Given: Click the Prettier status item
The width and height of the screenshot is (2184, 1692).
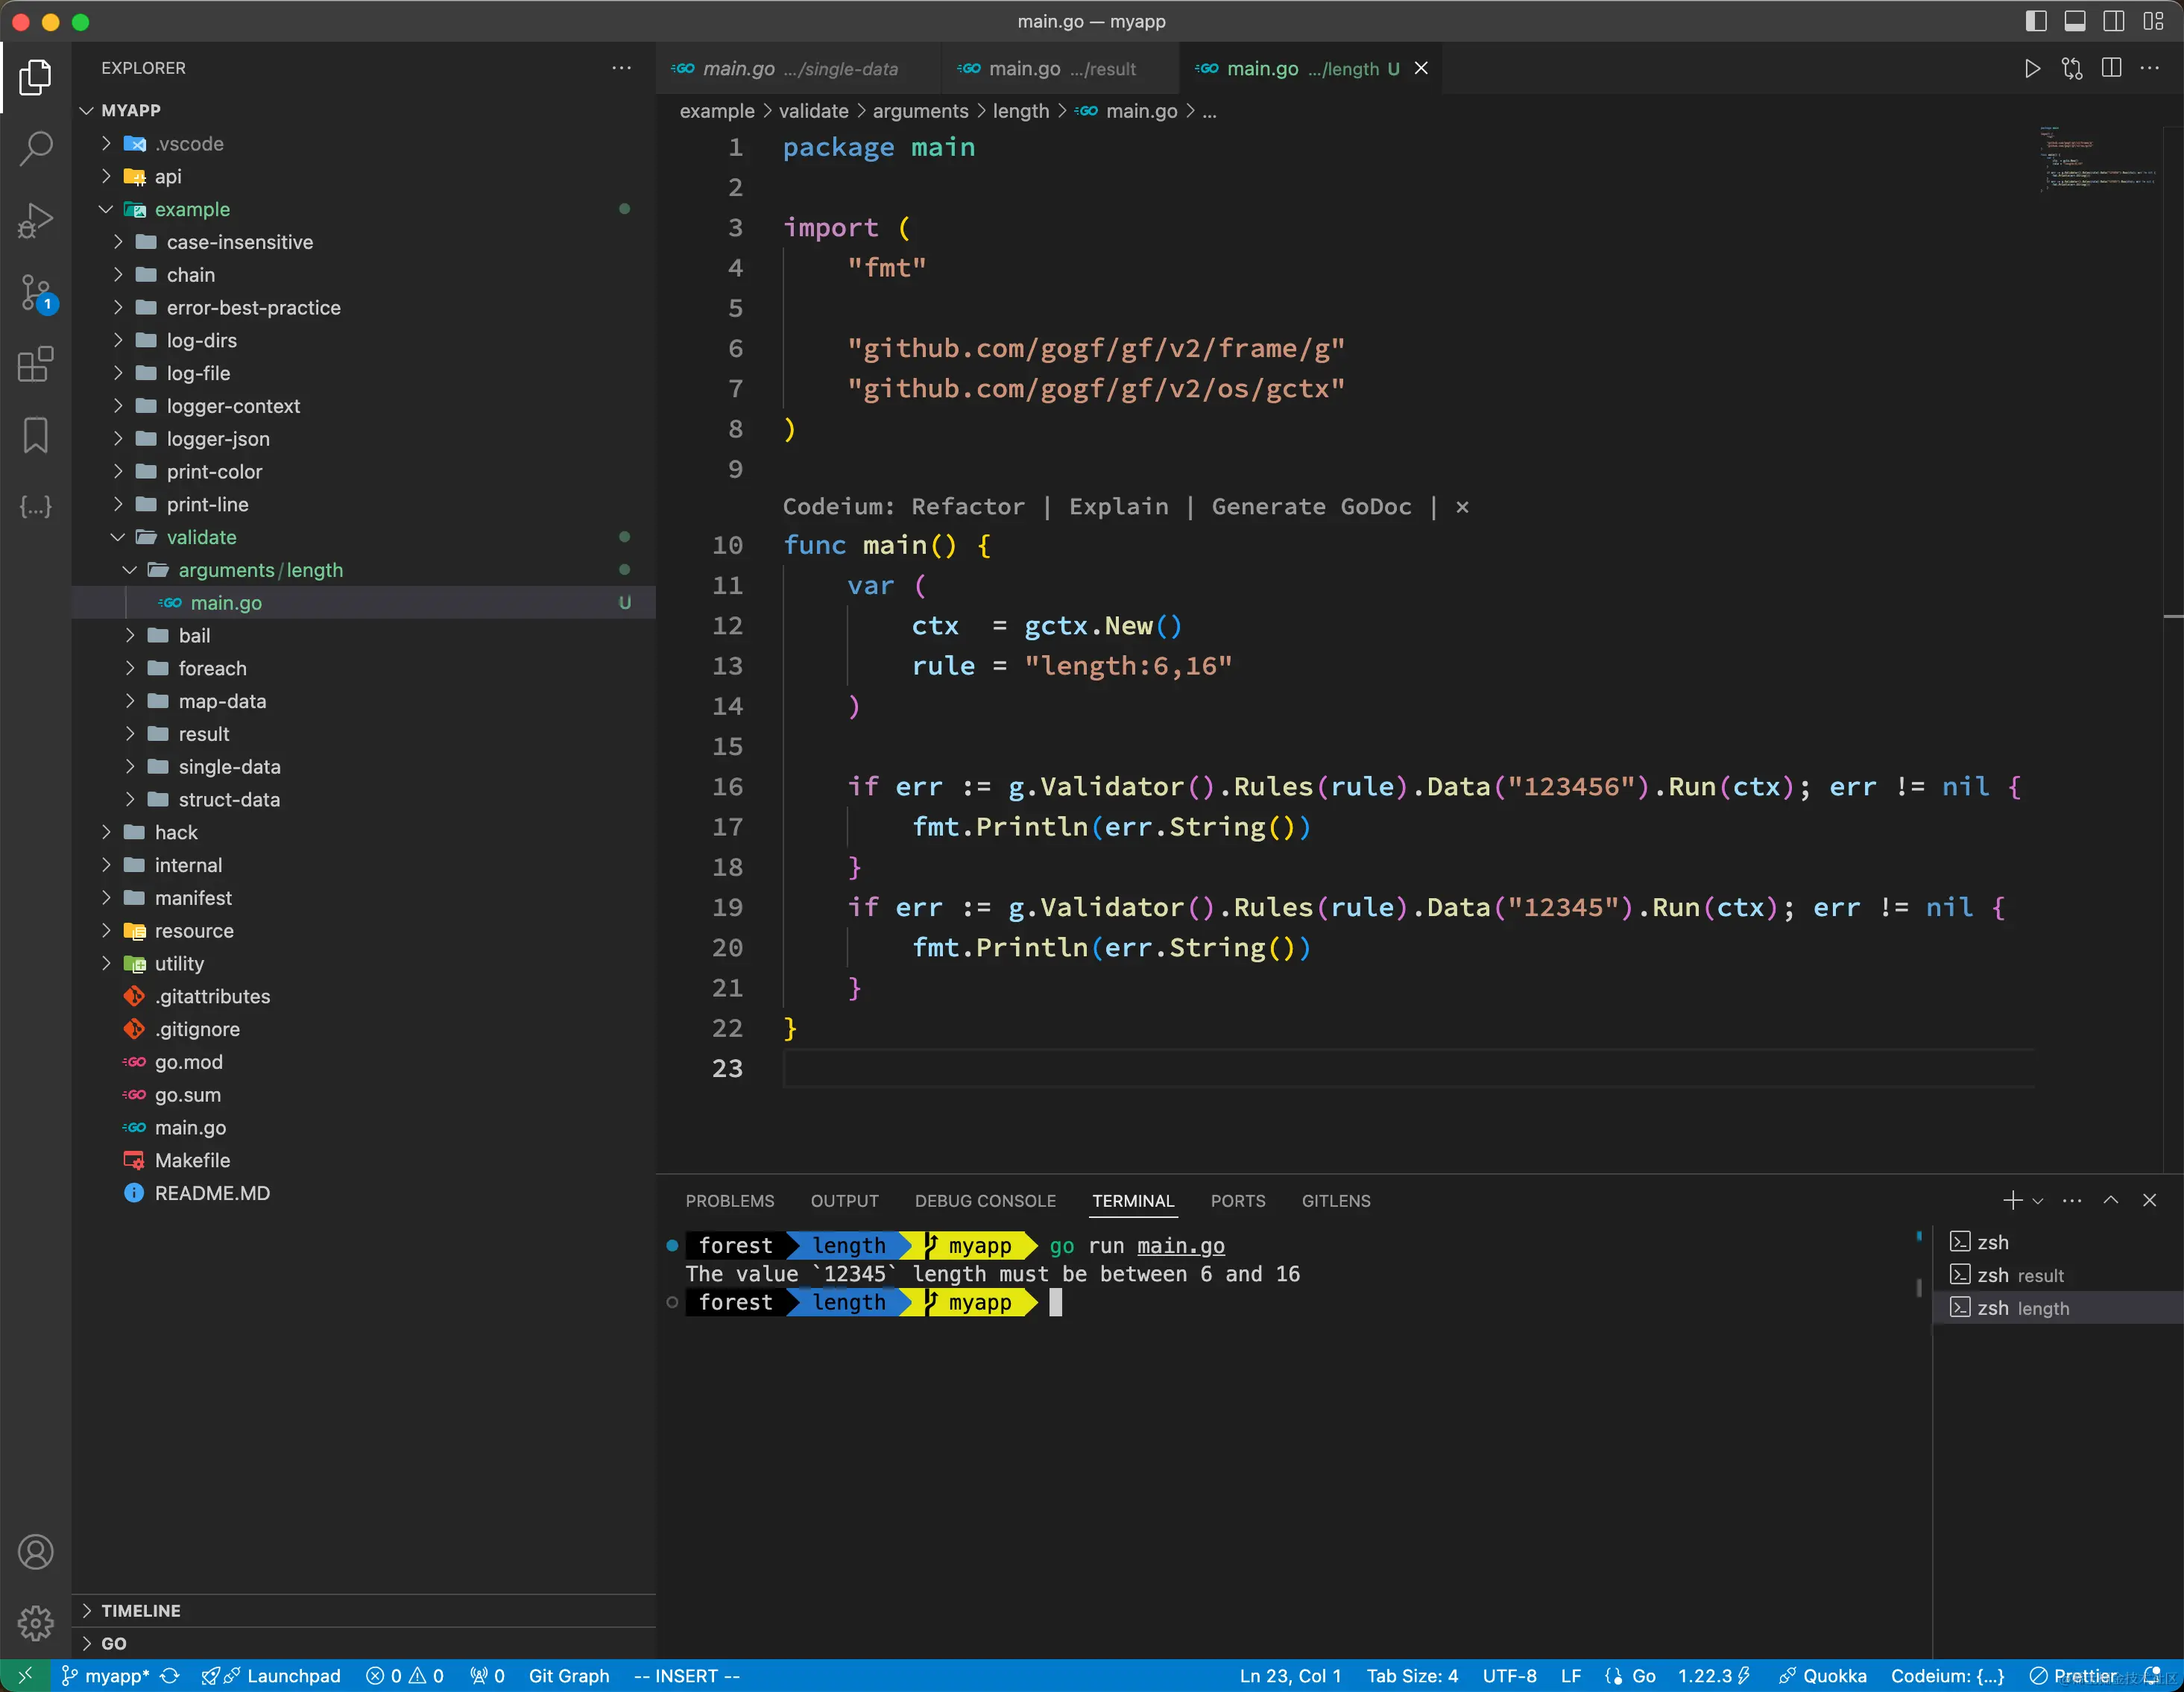Looking at the screenshot, I should tap(2072, 1676).
